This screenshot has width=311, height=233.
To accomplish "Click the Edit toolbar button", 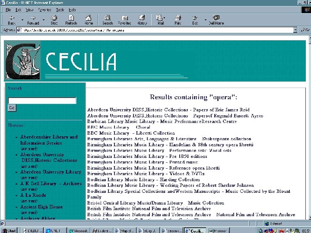I will click(195, 20).
